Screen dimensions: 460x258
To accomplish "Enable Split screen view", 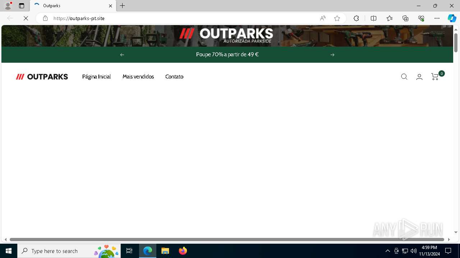I will point(373,18).
